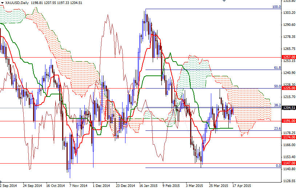Select the 1225.00 red price level label

pos(289,88)
